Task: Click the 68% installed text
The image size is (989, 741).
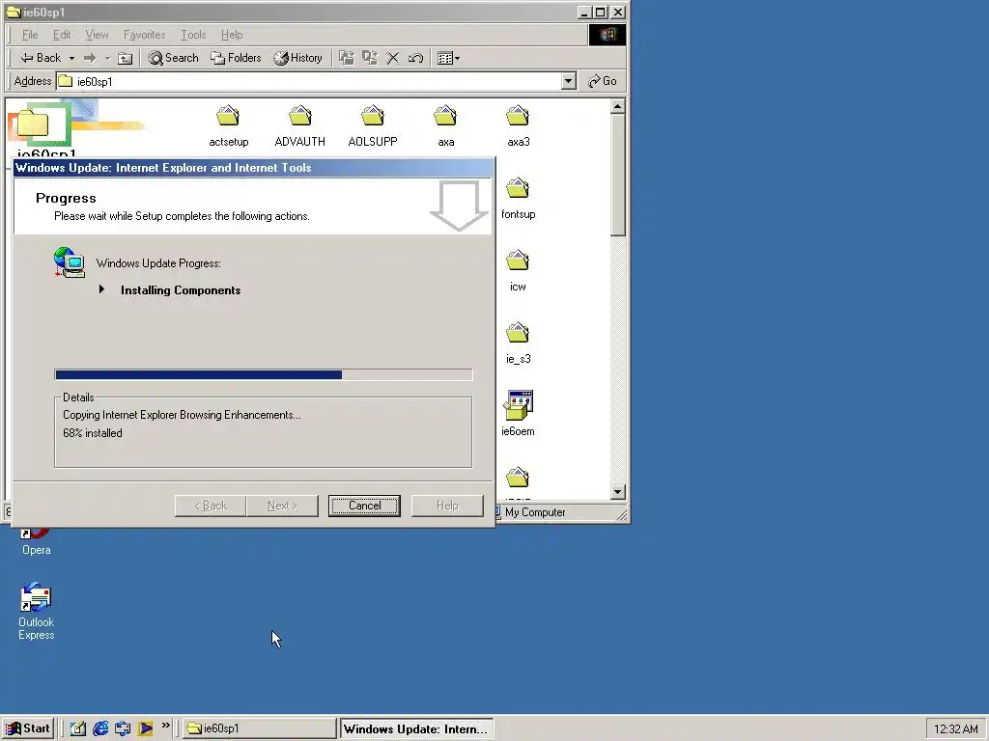Action: click(93, 433)
